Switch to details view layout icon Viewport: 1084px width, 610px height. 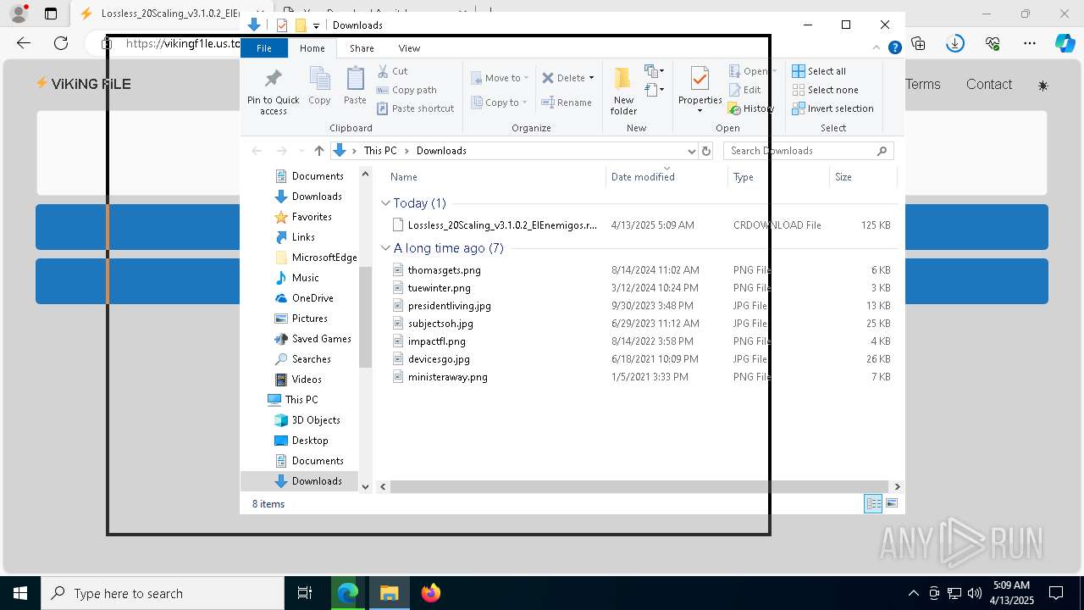click(872, 504)
